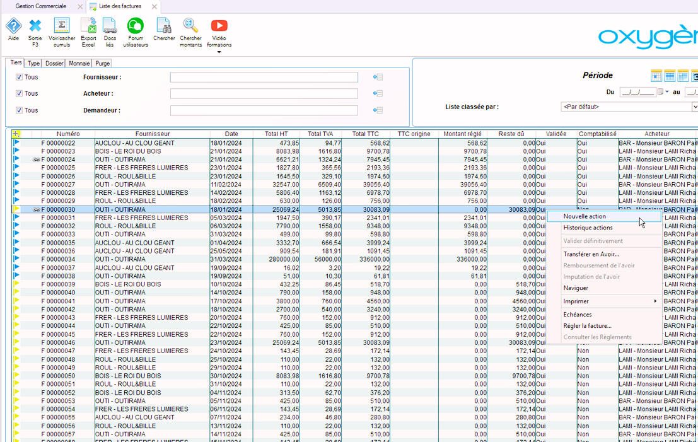Switch to the Monnaie filter tab

coord(79,64)
